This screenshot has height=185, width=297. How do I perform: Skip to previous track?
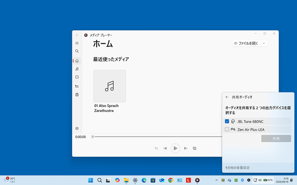coord(165,148)
